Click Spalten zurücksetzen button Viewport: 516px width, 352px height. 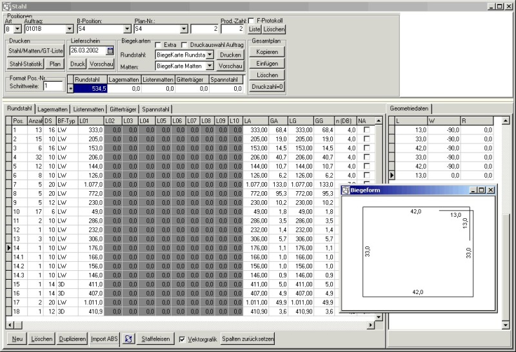[x=248, y=339]
